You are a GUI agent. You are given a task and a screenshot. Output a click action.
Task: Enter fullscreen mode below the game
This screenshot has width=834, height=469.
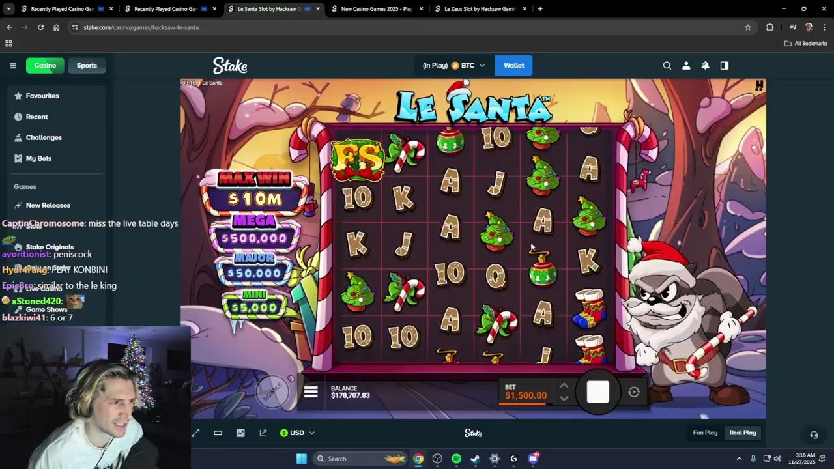click(195, 433)
